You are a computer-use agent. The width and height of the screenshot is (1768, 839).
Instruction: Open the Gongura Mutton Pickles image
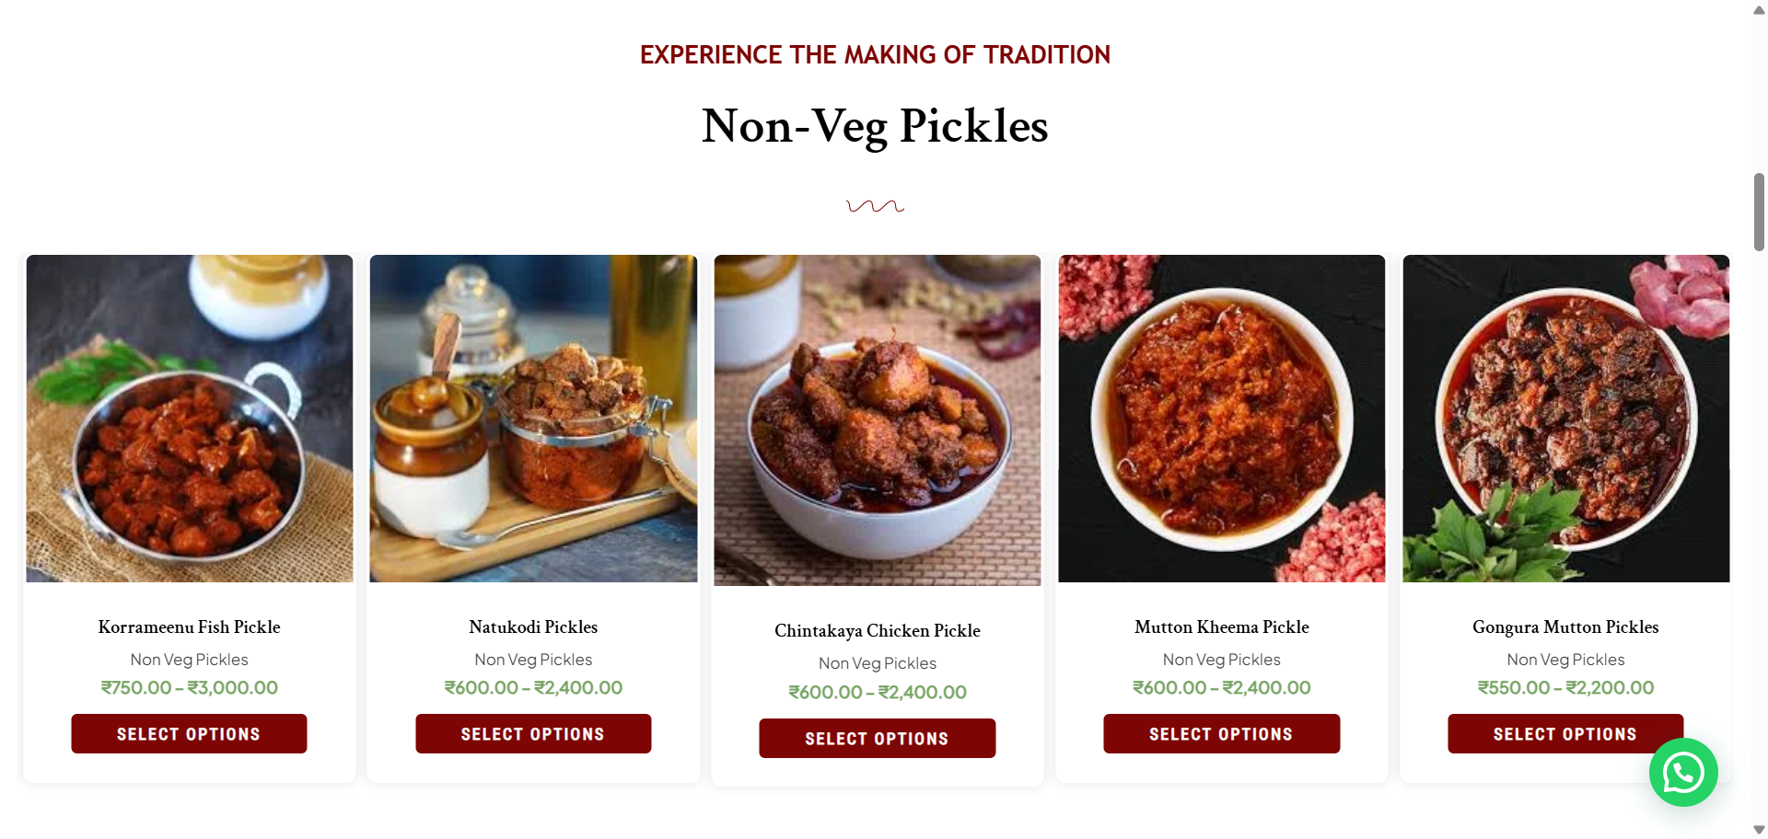click(1565, 419)
